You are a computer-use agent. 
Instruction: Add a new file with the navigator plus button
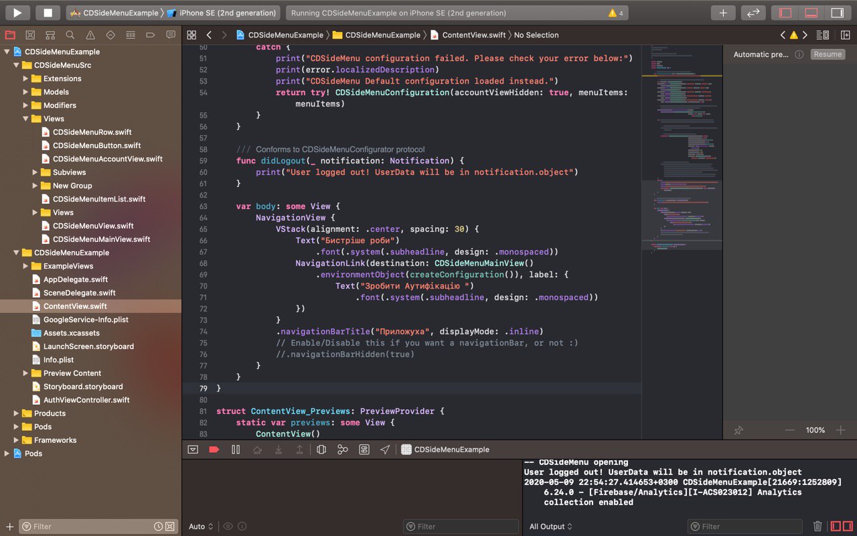tap(9, 527)
